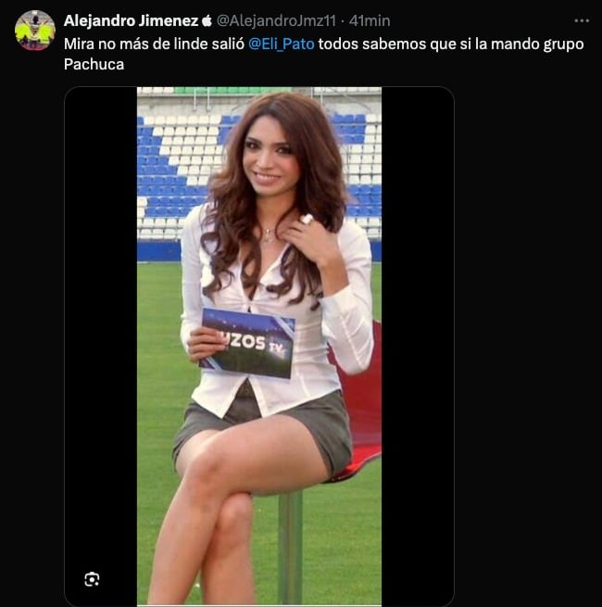Click the black letterbox right of the photo
This screenshot has width=602, height=607.
click(x=418, y=346)
